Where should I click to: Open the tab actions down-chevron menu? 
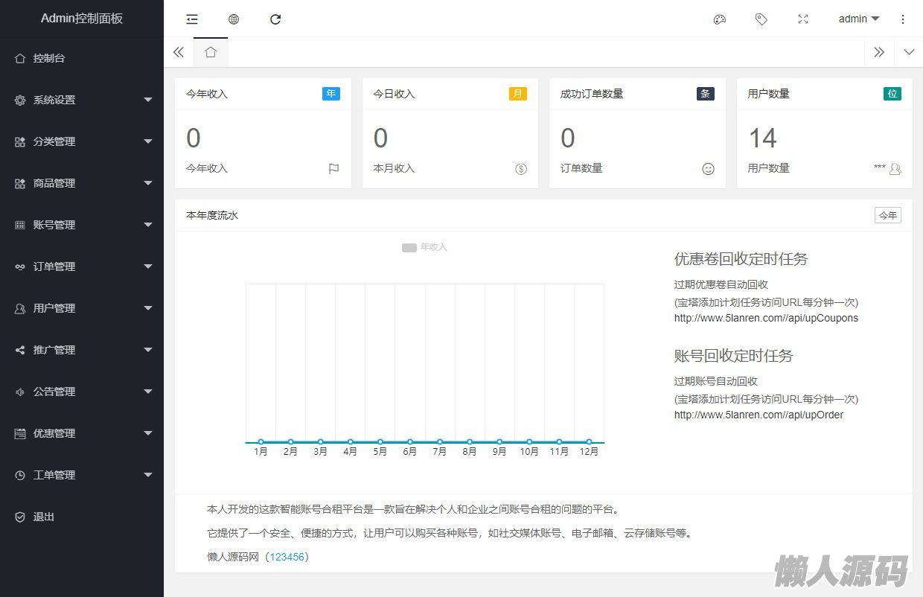click(x=908, y=52)
